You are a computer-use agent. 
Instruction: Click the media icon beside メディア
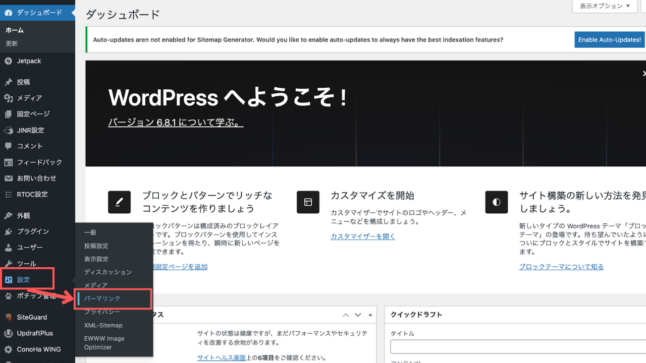point(8,98)
